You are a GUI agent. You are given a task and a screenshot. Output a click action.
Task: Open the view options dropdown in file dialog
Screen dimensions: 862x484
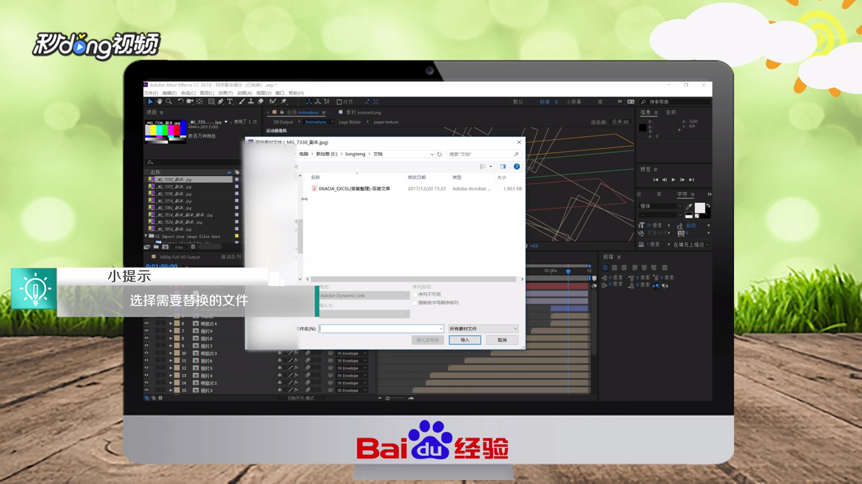(x=490, y=167)
